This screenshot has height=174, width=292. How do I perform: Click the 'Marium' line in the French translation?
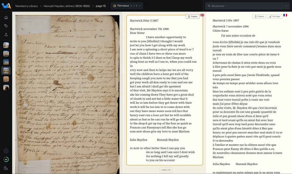tap(218, 157)
